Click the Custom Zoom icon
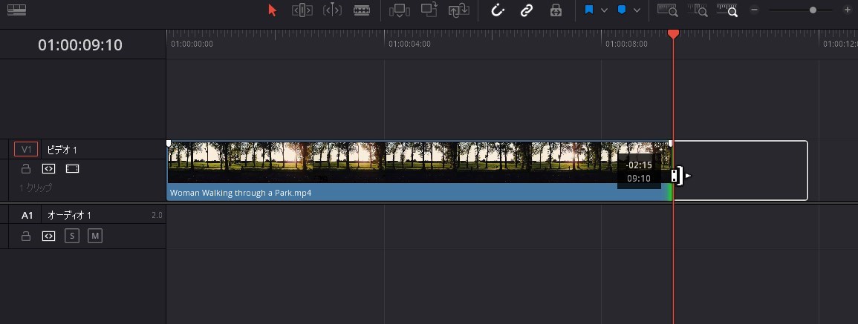Screen dimensions: 858x324 (727, 10)
